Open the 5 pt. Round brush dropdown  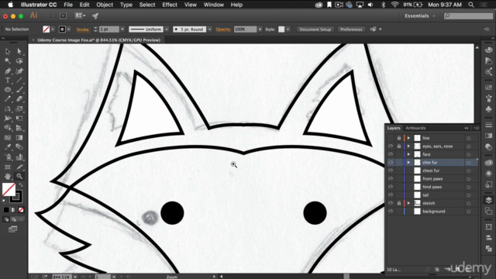[x=209, y=29]
